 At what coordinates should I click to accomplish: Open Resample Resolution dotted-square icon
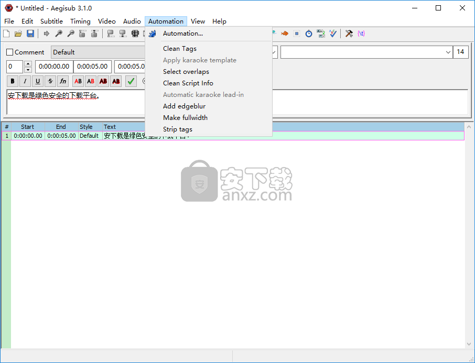(x=297, y=34)
